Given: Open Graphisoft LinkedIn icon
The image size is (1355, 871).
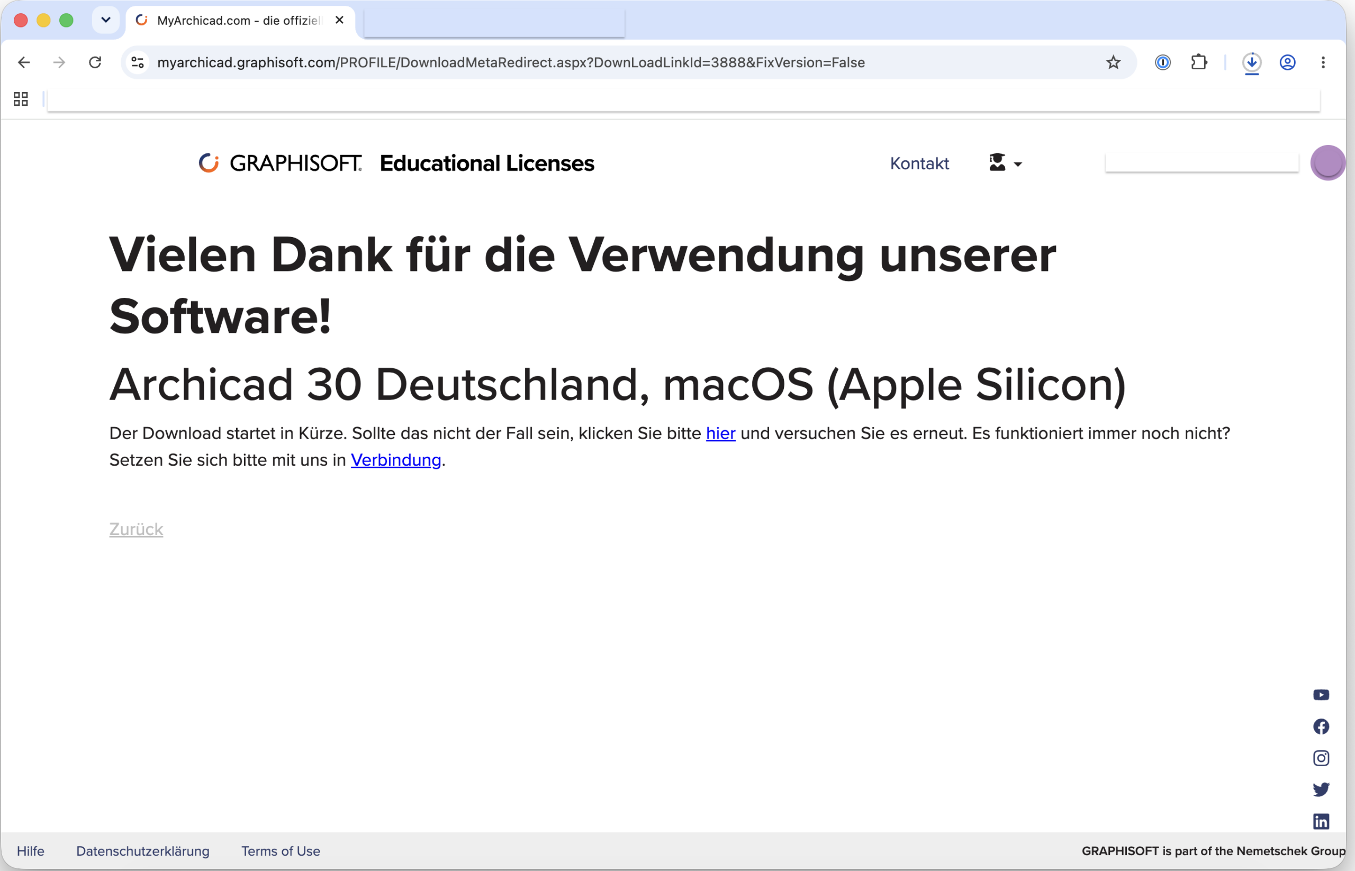Looking at the screenshot, I should point(1321,821).
